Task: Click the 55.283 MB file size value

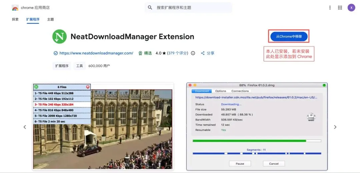Action: click(228, 109)
